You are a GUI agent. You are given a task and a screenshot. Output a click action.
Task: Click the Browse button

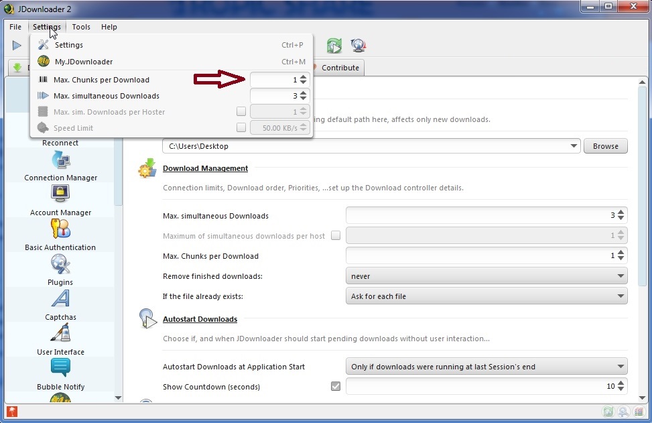(x=606, y=146)
